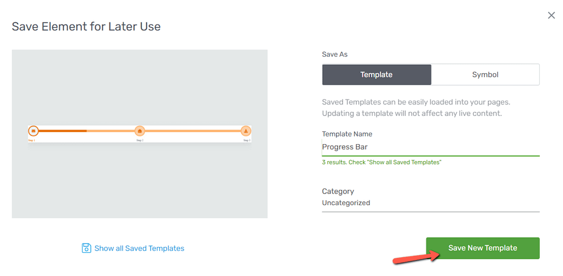
Task: Switch Save As option to Symbol
Action: point(485,75)
